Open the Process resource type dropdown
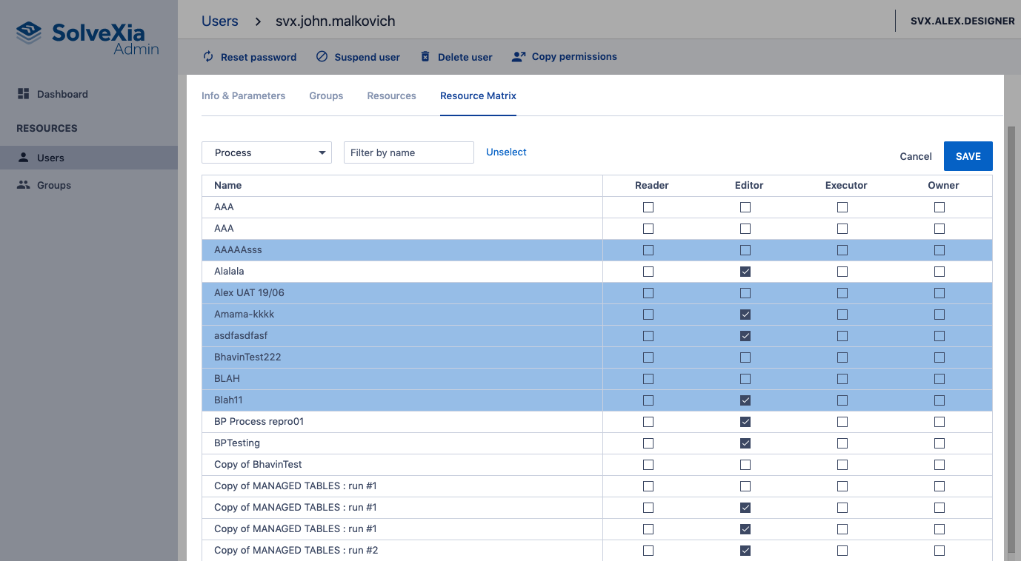Screen dimensions: 1021x561 [267, 152]
